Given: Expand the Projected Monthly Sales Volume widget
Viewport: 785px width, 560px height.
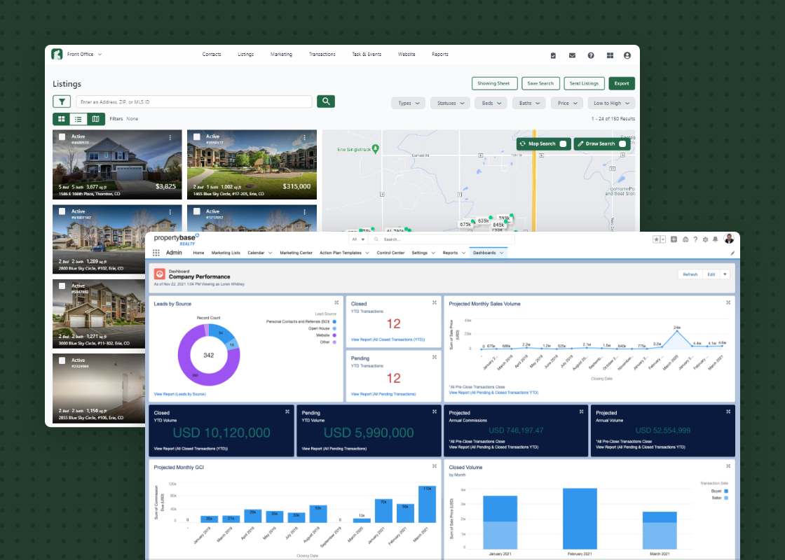Looking at the screenshot, I should click(728, 302).
